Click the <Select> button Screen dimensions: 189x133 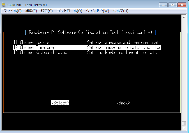click(x=60, y=103)
